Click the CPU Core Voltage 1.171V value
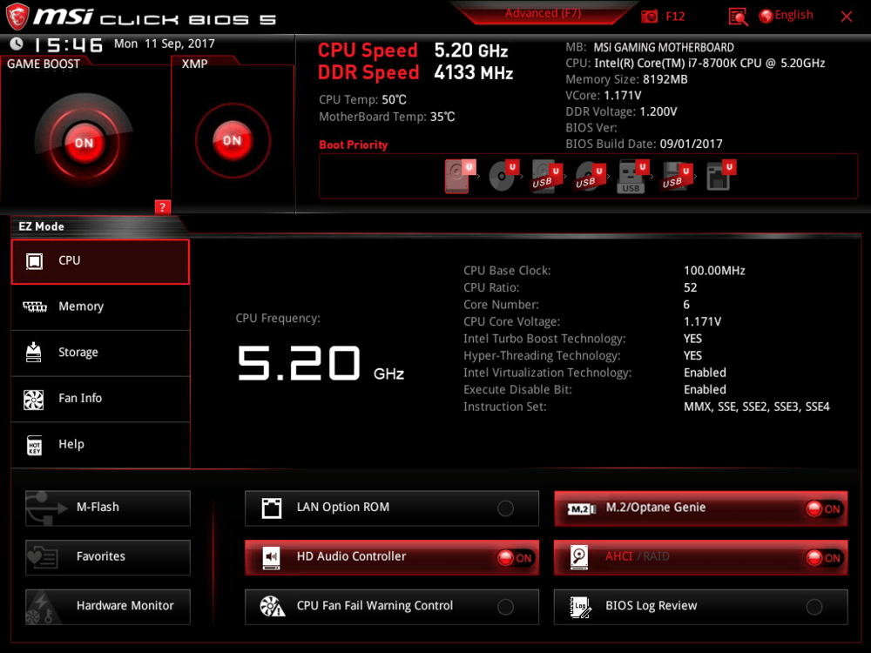871x653 pixels. (x=702, y=321)
